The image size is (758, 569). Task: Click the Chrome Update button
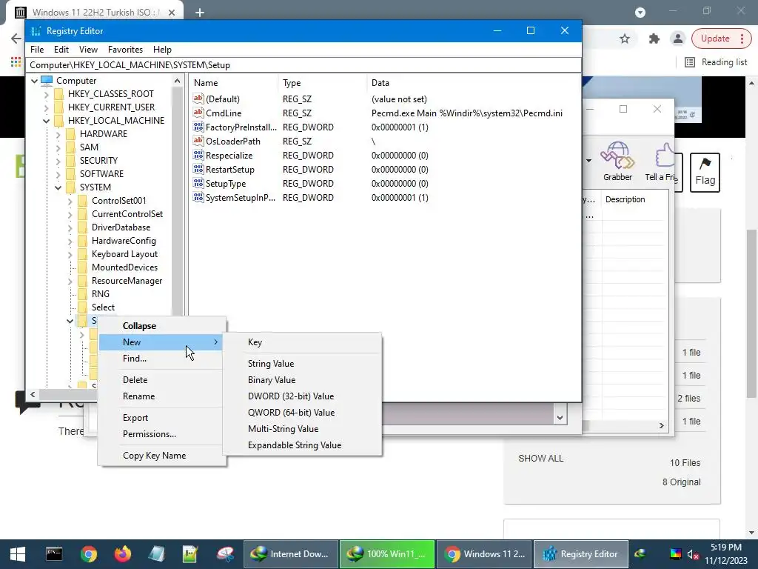tap(715, 39)
